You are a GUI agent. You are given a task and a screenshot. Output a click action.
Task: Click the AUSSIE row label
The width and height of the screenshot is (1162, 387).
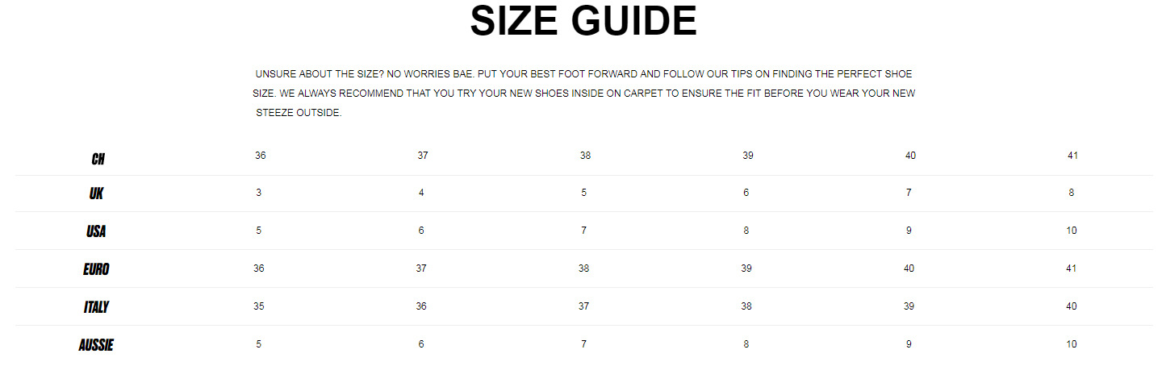(96, 345)
